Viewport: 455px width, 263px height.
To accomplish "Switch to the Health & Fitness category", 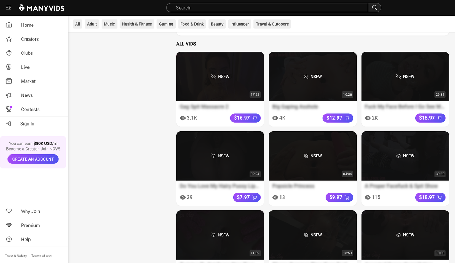I will 137,24.
